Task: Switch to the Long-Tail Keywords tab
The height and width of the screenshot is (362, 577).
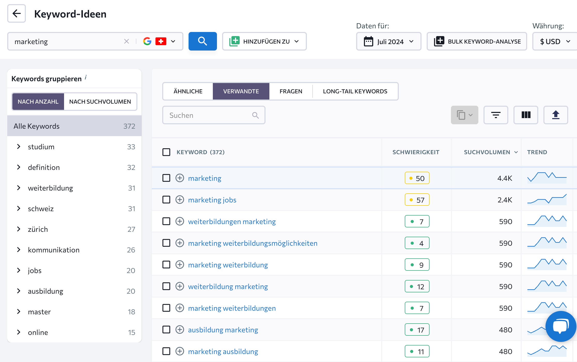Action: click(x=355, y=91)
